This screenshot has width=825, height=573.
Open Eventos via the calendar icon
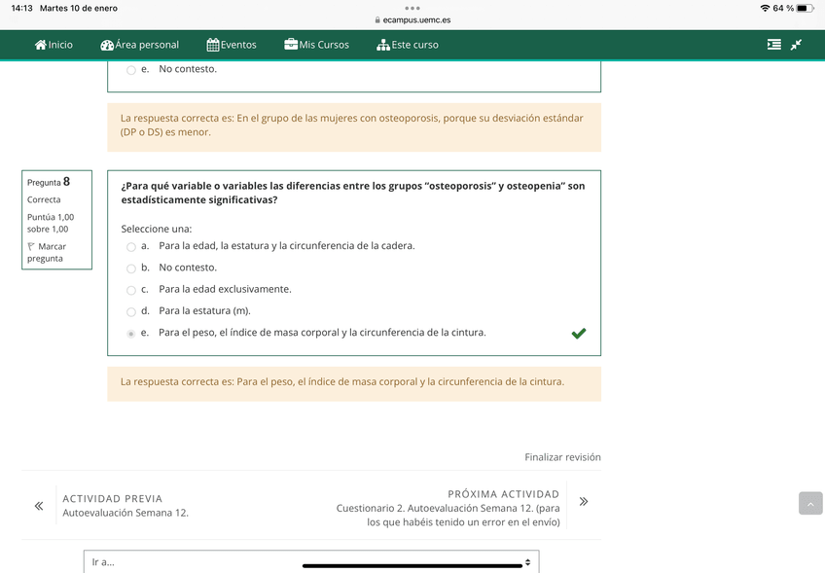[x=211, y=44]
